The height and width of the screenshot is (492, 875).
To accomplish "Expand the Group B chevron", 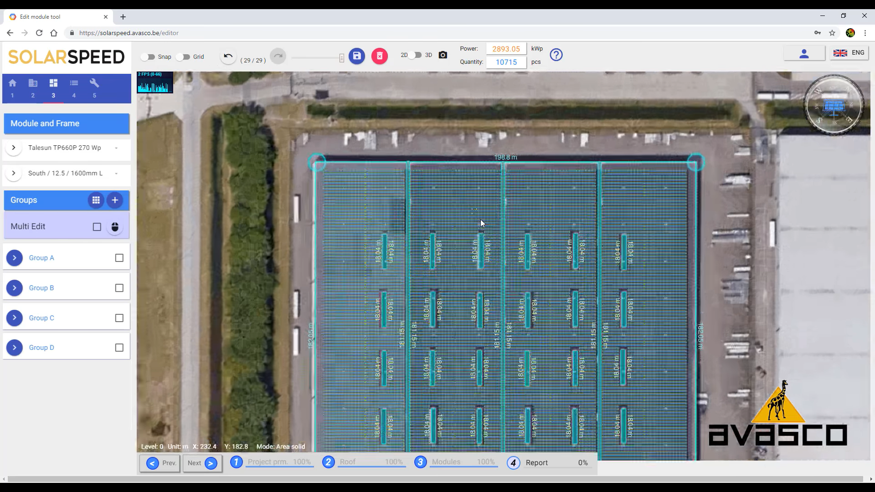I will [15, 288].
